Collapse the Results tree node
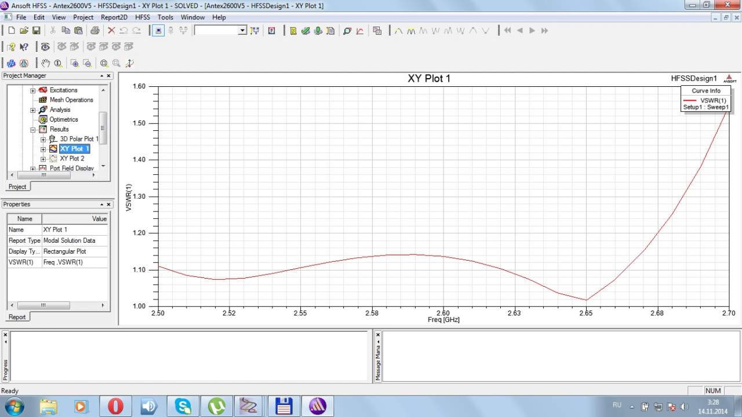742x417 pixels. [x=33, y=129]
